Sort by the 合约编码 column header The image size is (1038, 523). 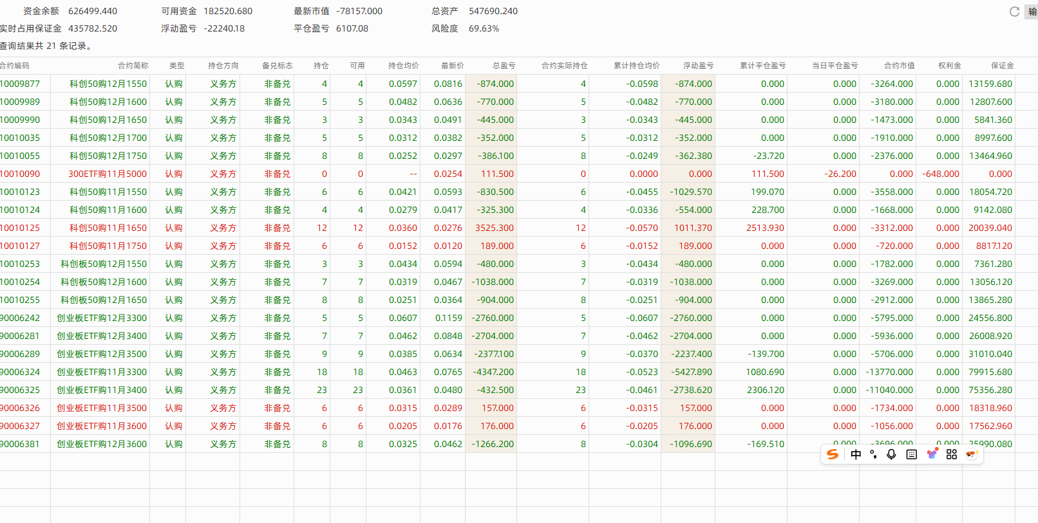pyautogui.click(x=15, y=66)
